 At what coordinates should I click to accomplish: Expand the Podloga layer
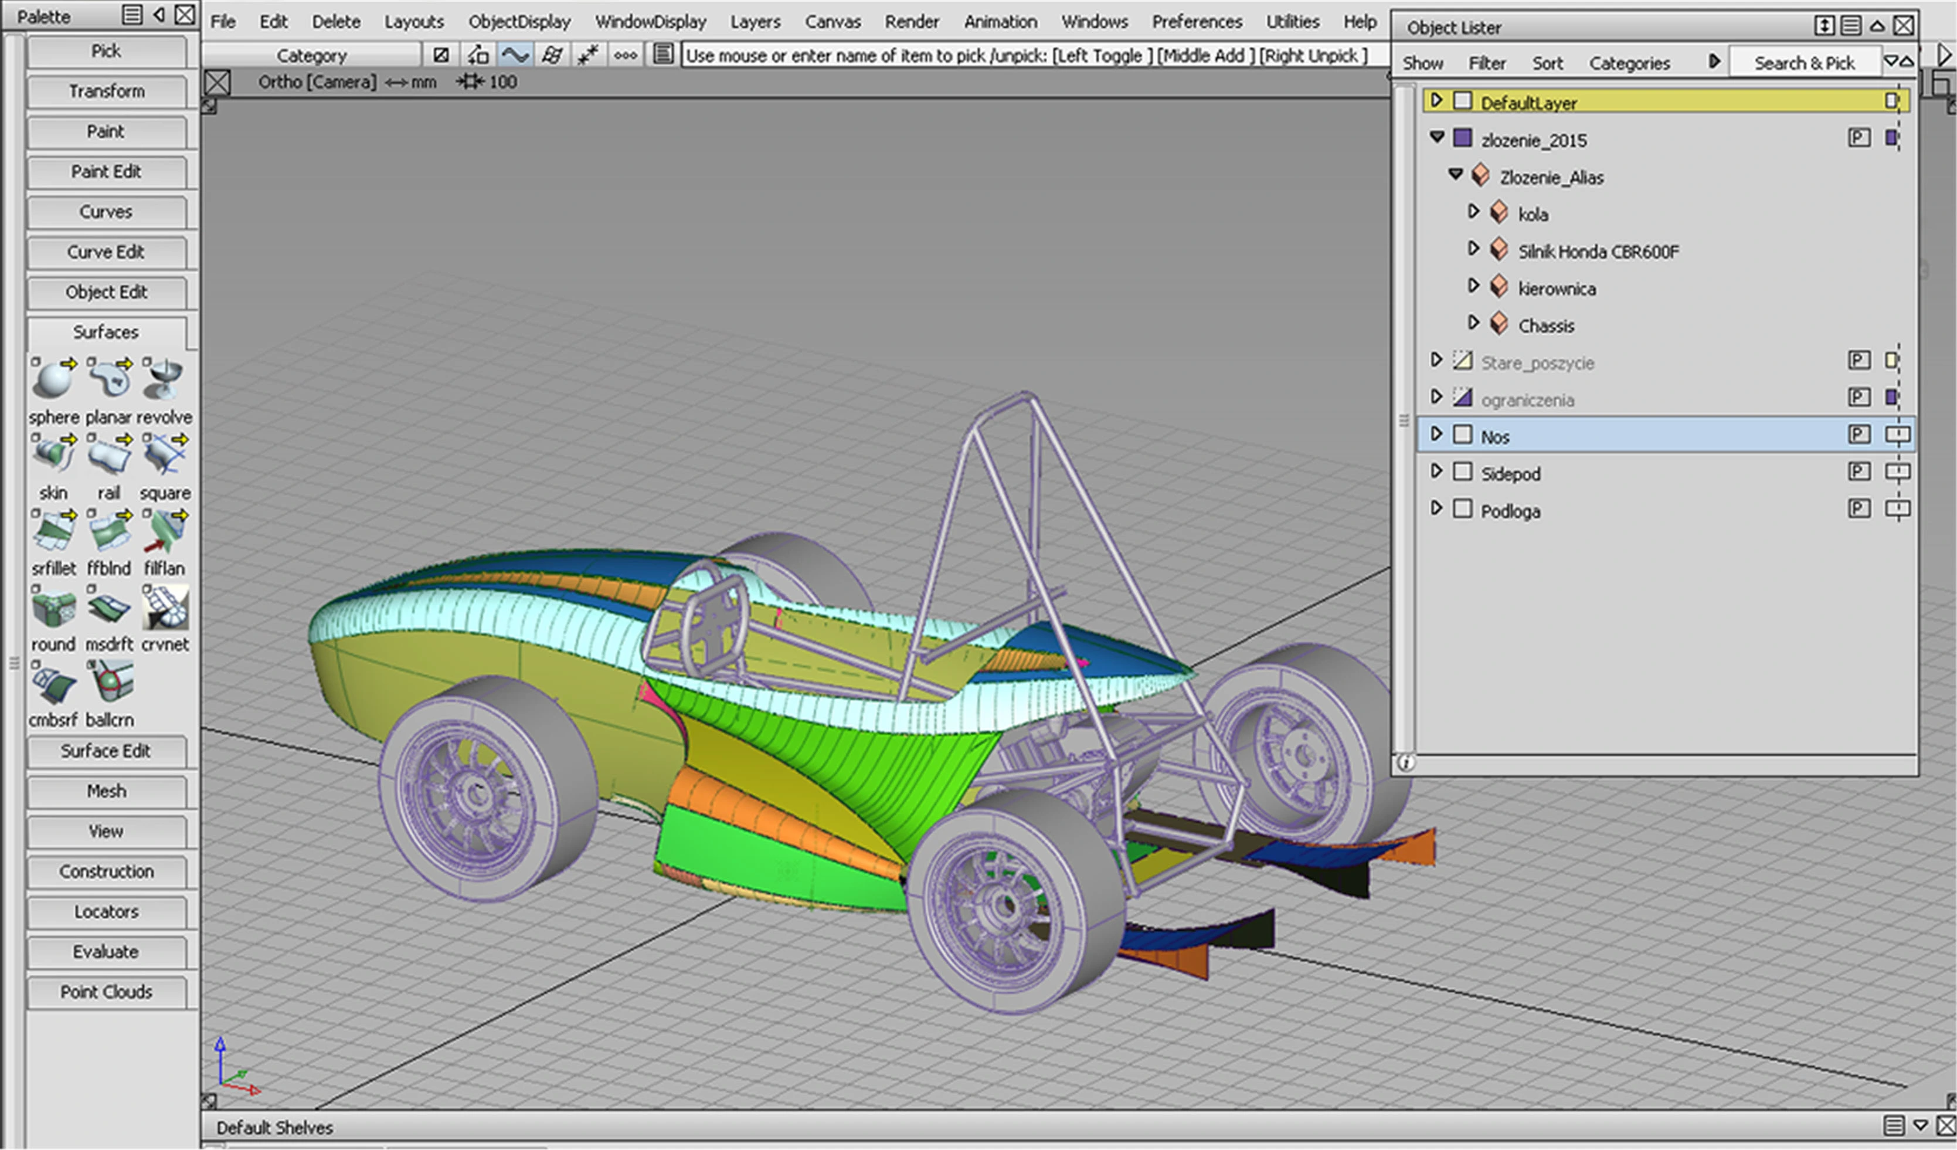click(x=1437, y=508)
